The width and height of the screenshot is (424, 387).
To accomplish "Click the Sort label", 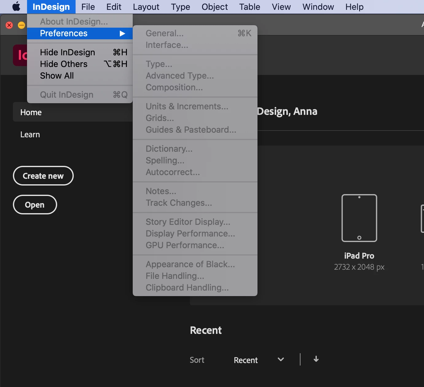I will [197, 360].
